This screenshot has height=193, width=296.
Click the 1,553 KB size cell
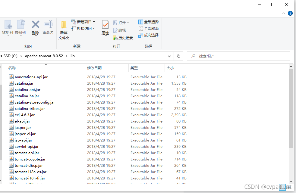(179, 83)
